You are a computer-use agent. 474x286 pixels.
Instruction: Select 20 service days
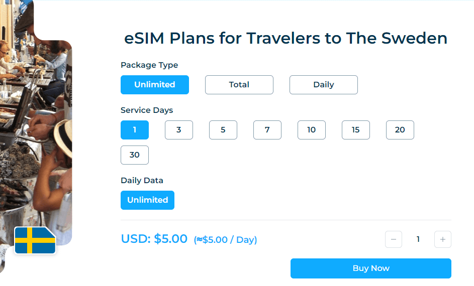coord(400,130)
